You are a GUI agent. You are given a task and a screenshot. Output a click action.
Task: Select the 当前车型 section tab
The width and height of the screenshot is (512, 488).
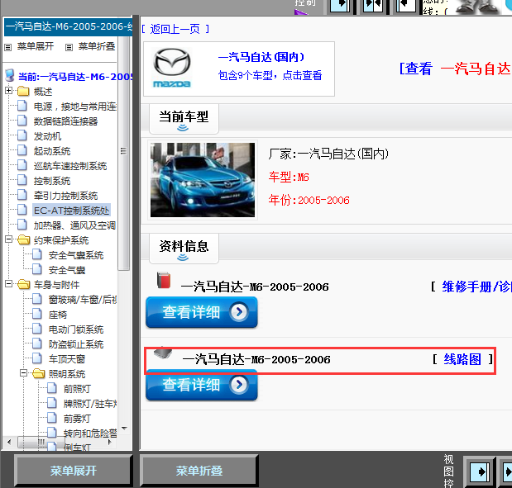click(184, 119)
